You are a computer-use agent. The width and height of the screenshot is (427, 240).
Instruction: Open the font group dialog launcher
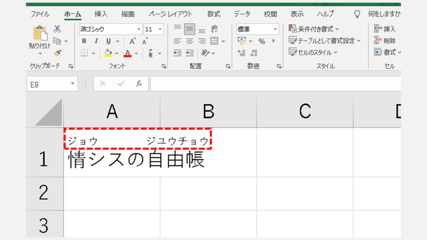[x=163, y=66]
